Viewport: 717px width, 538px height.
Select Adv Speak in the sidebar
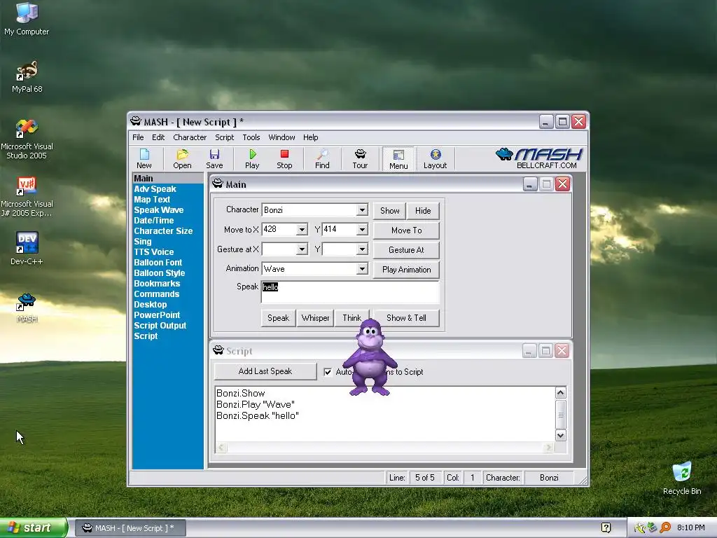[x=155, y=189]
